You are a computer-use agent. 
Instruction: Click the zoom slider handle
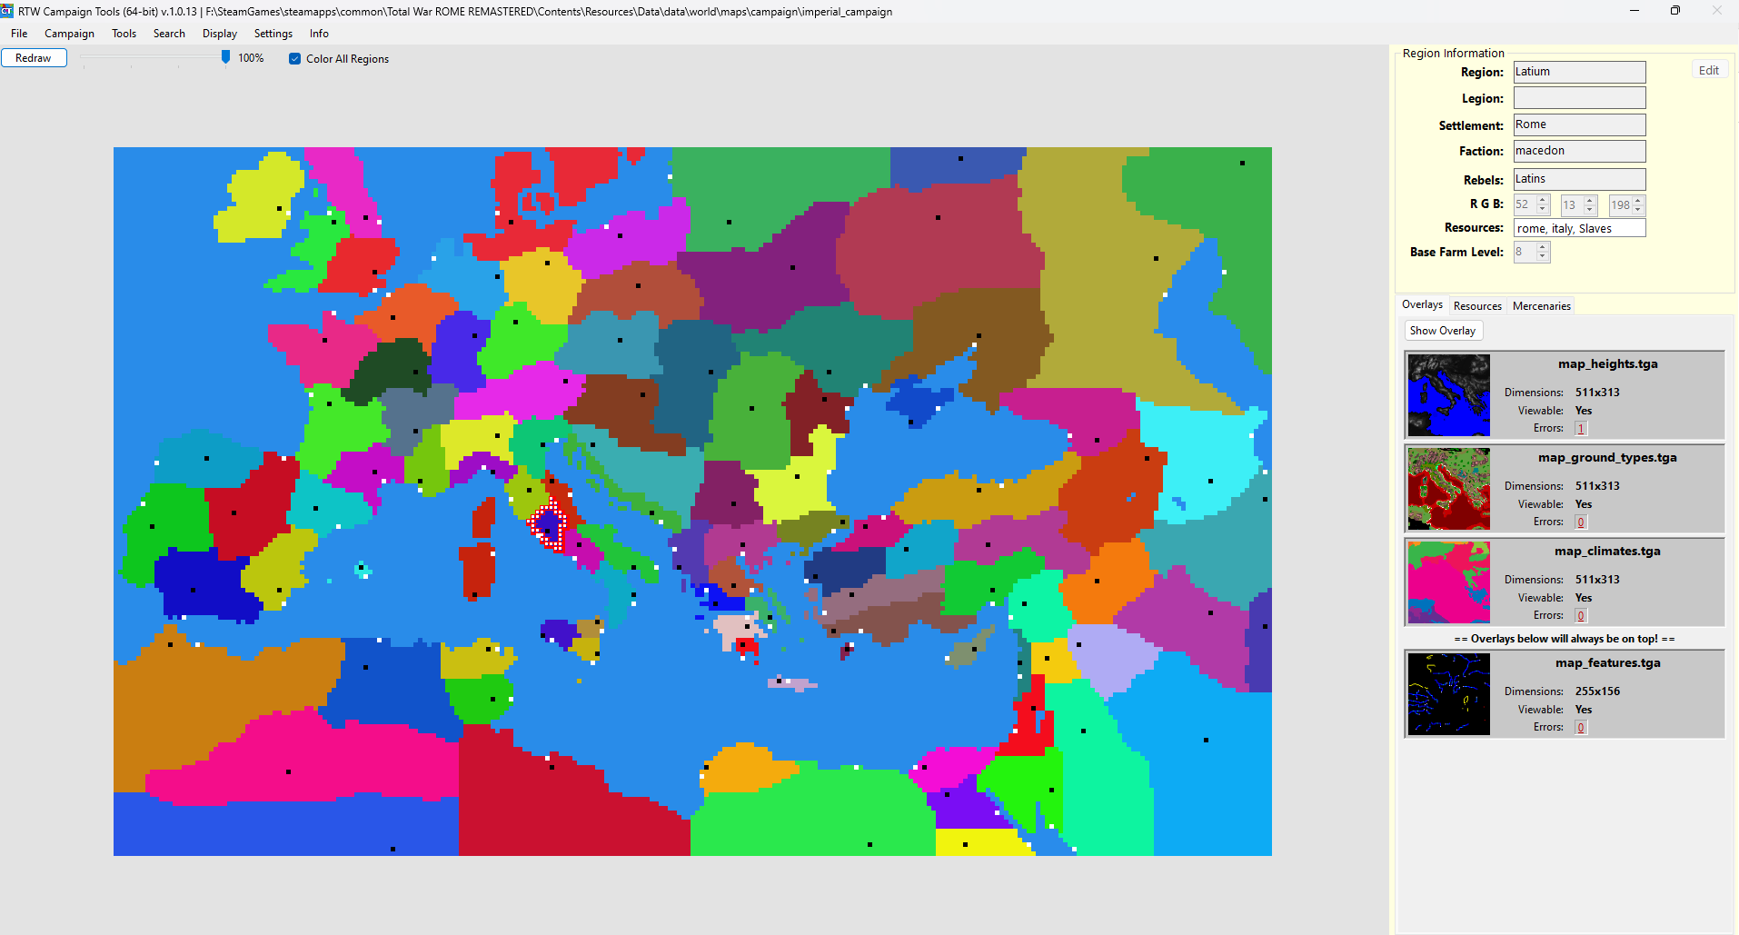click(x=225, y=57)
